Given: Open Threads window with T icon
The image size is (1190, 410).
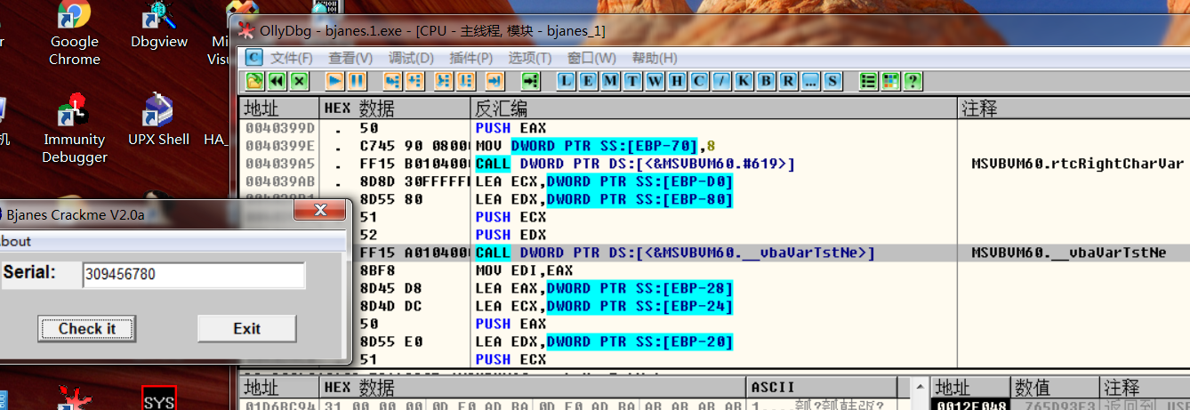Looking at the screenshot, I should (633, 82).
